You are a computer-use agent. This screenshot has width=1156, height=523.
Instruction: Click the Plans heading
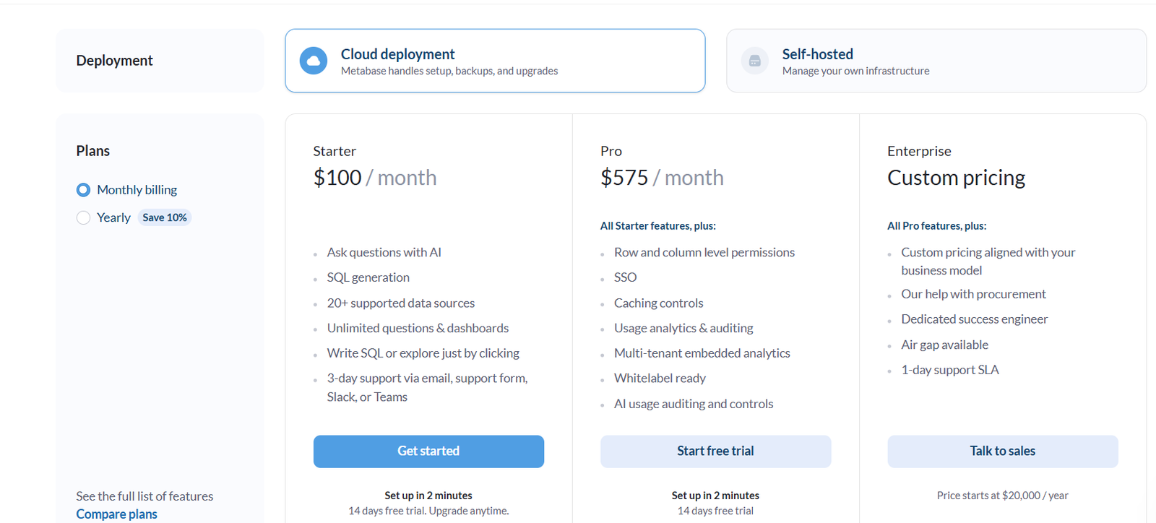(x=93, y=151)
